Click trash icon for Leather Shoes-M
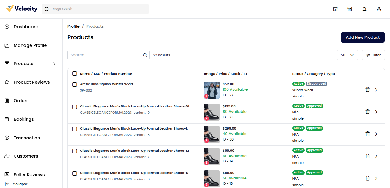The height and width of the screenshot is (188, 390). click(x=367, y=156)
